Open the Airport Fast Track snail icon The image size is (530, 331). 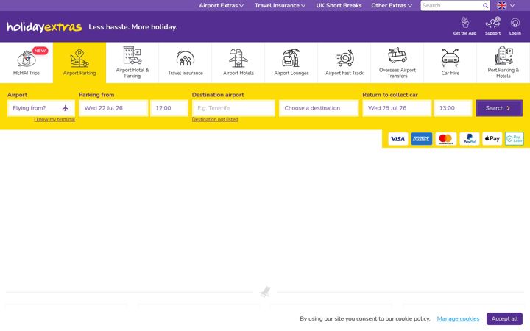tap(344, 58)
